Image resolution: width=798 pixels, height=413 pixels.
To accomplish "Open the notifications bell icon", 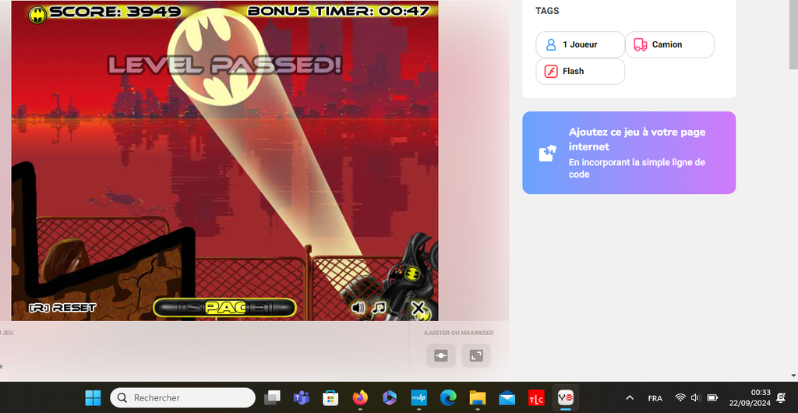I will (x=781, y=397).
